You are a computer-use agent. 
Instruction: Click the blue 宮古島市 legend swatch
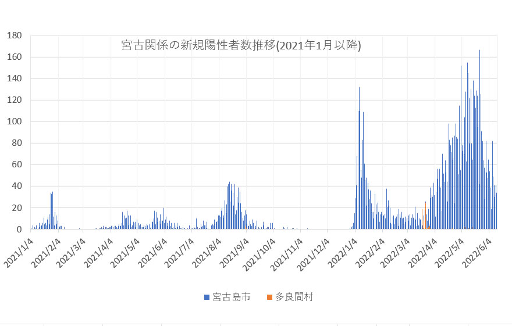click(207, 298)
